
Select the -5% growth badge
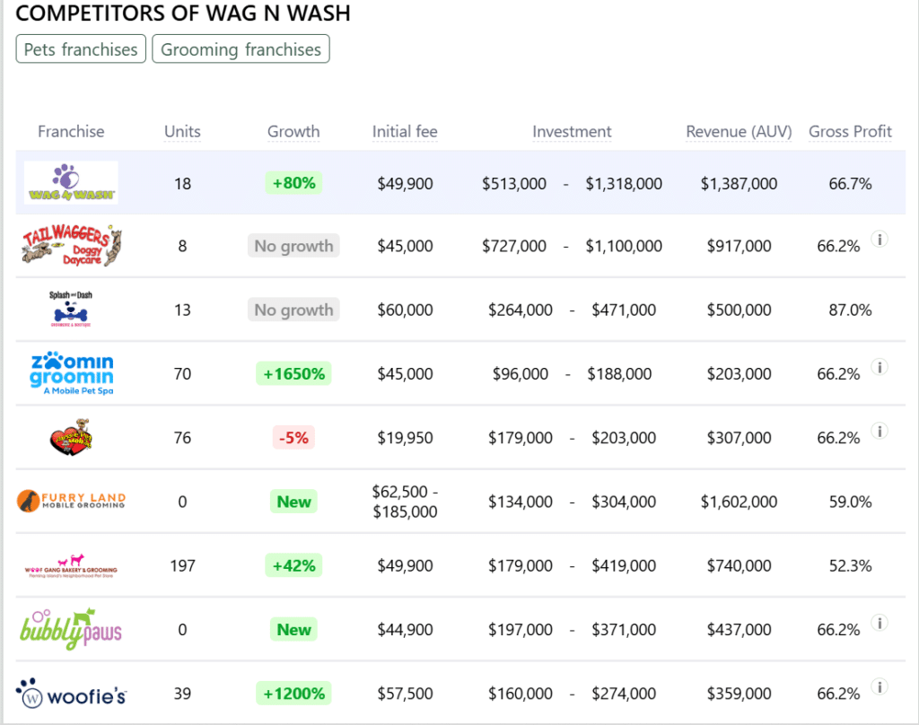tap(293, 437)
